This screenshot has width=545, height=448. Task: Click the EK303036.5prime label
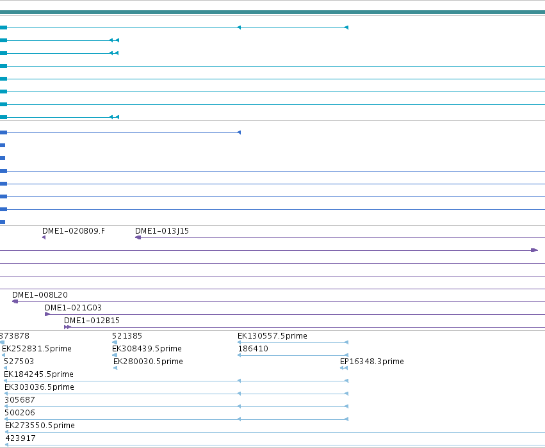39,387
